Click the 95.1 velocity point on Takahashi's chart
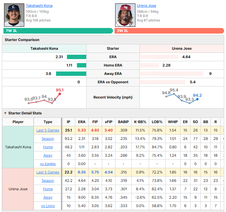 [60, 94]
